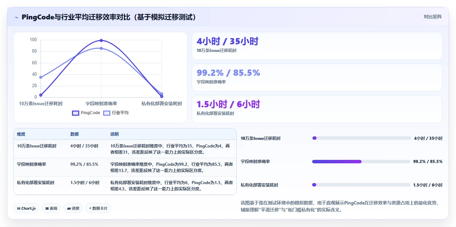Click the PingCode data point at 10万条Issue迁移耗时

(41, 95)
